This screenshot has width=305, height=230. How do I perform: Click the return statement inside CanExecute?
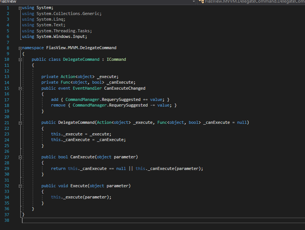113,168
